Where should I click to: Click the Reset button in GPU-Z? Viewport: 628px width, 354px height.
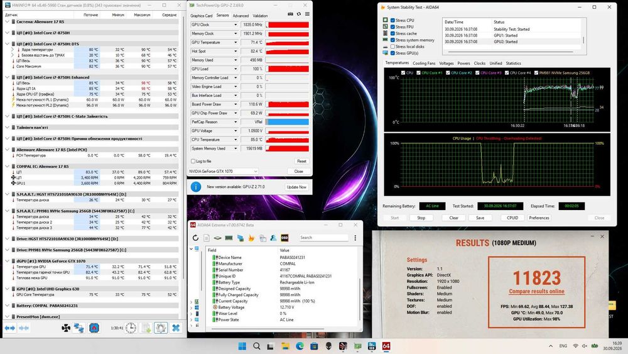click(x=301, y=161)
